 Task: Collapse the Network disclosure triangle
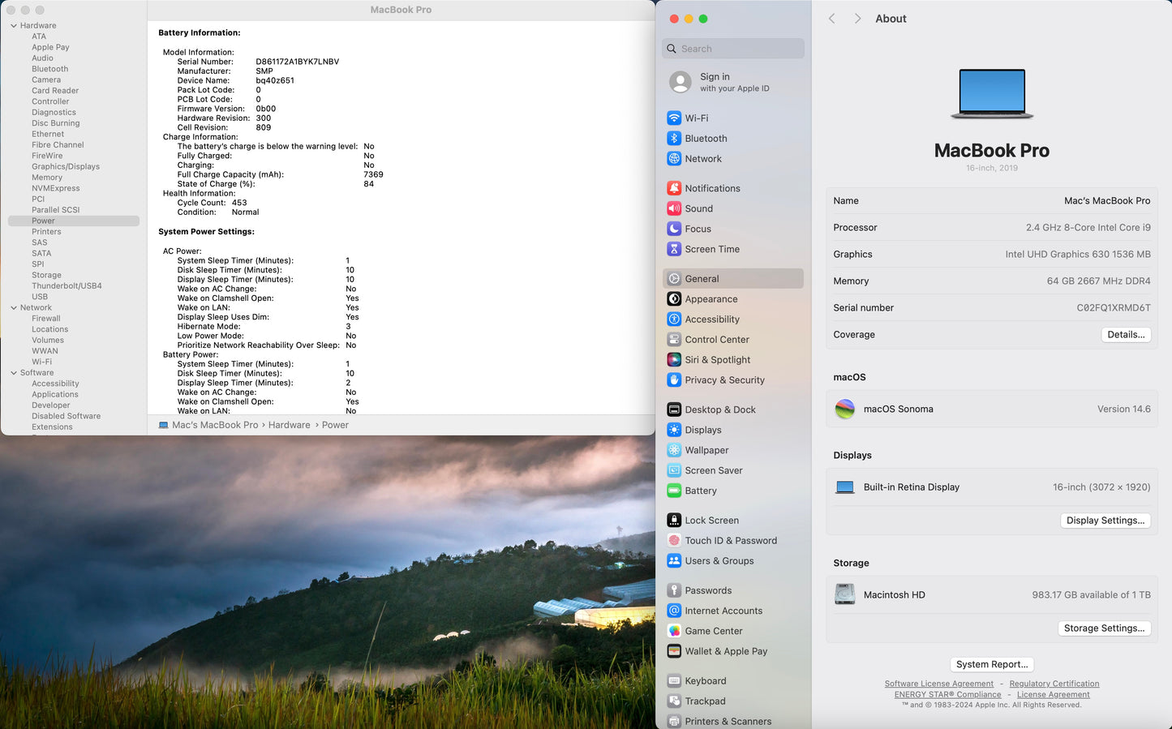tap(14, 308)
